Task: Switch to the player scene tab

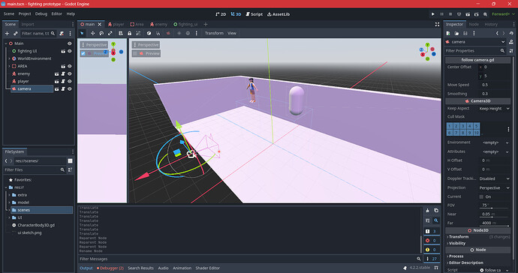Action: 116,25
